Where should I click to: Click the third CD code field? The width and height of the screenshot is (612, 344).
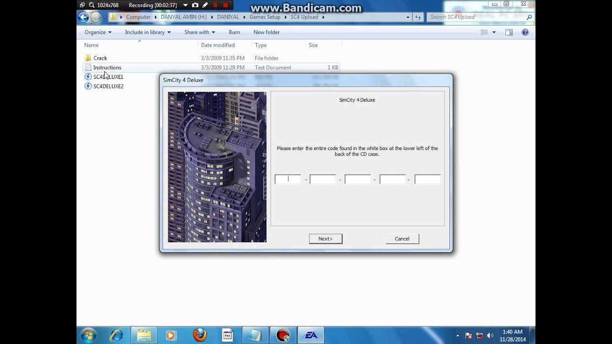358,179
